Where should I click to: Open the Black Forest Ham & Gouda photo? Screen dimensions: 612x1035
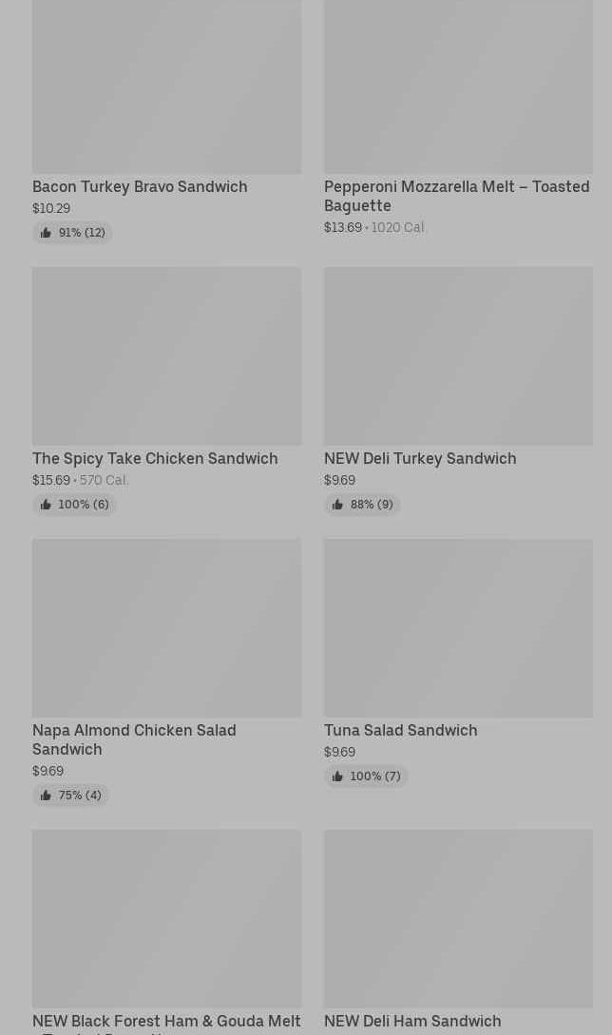tap(166, 918)
